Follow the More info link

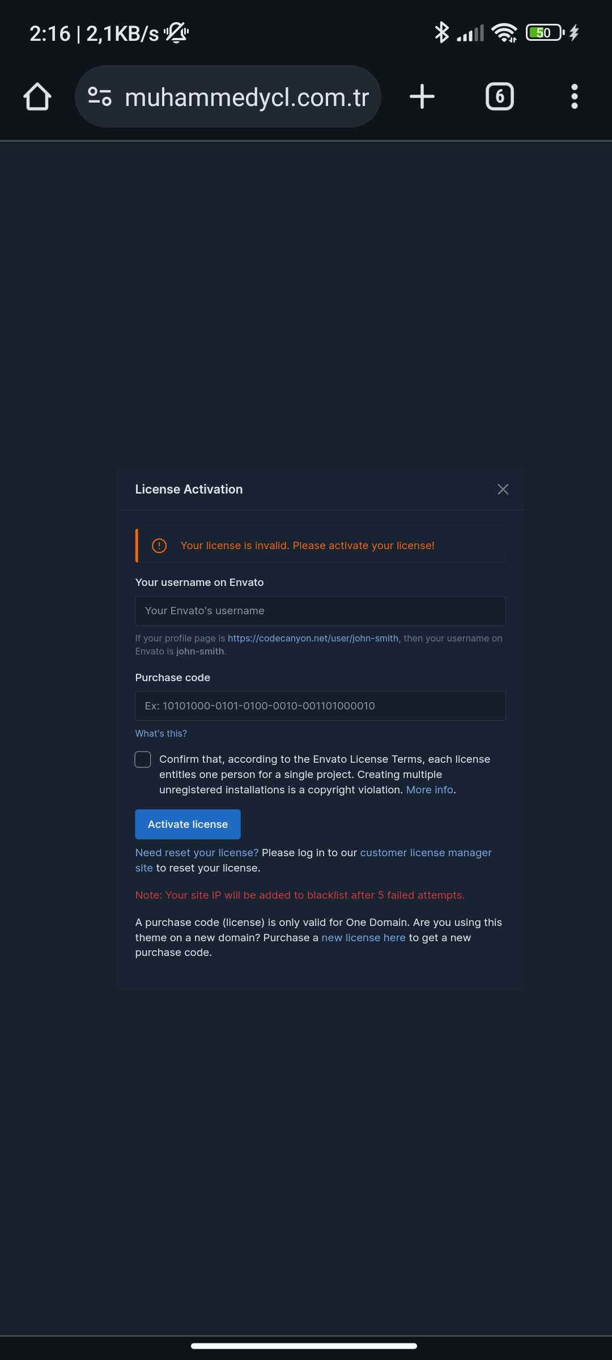coord(430,790)
